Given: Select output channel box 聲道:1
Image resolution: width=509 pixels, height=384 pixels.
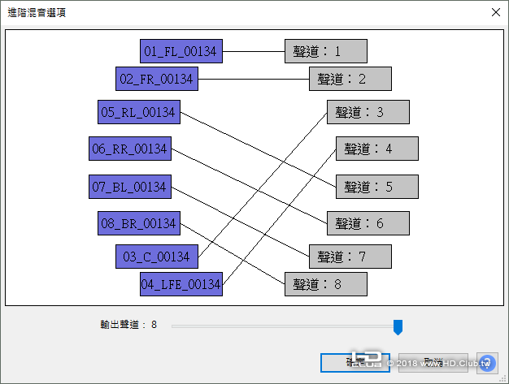Looking at the screenshot, I should (x=326, y=51).
